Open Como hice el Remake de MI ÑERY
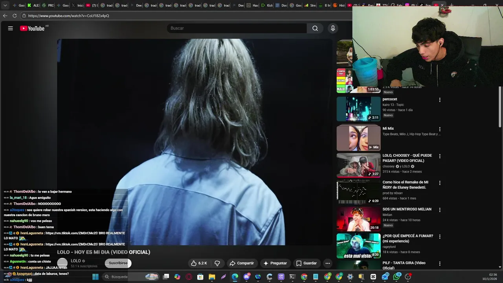The image size is (503, 283). [406, 185]
